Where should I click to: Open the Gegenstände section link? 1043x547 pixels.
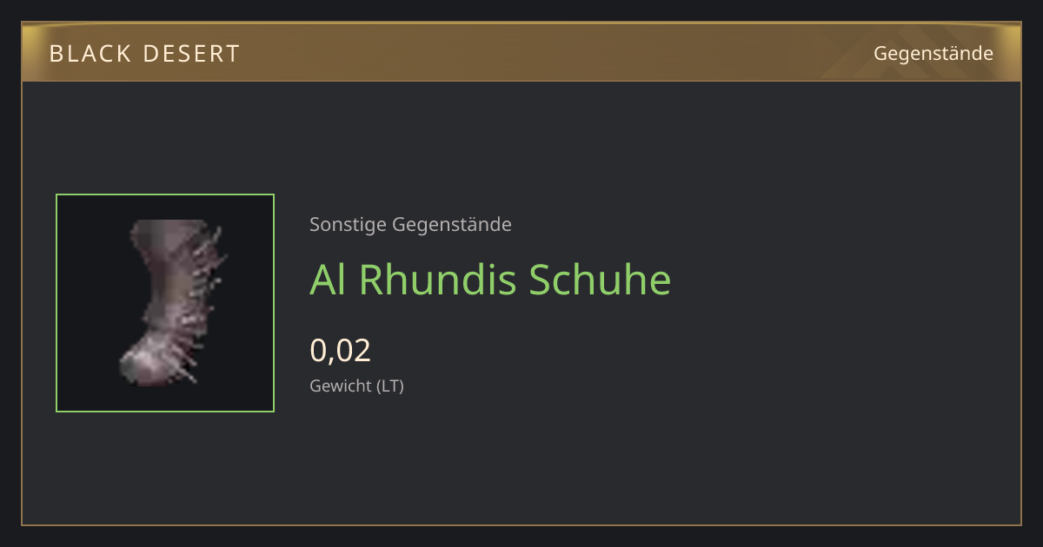(933, 54)
